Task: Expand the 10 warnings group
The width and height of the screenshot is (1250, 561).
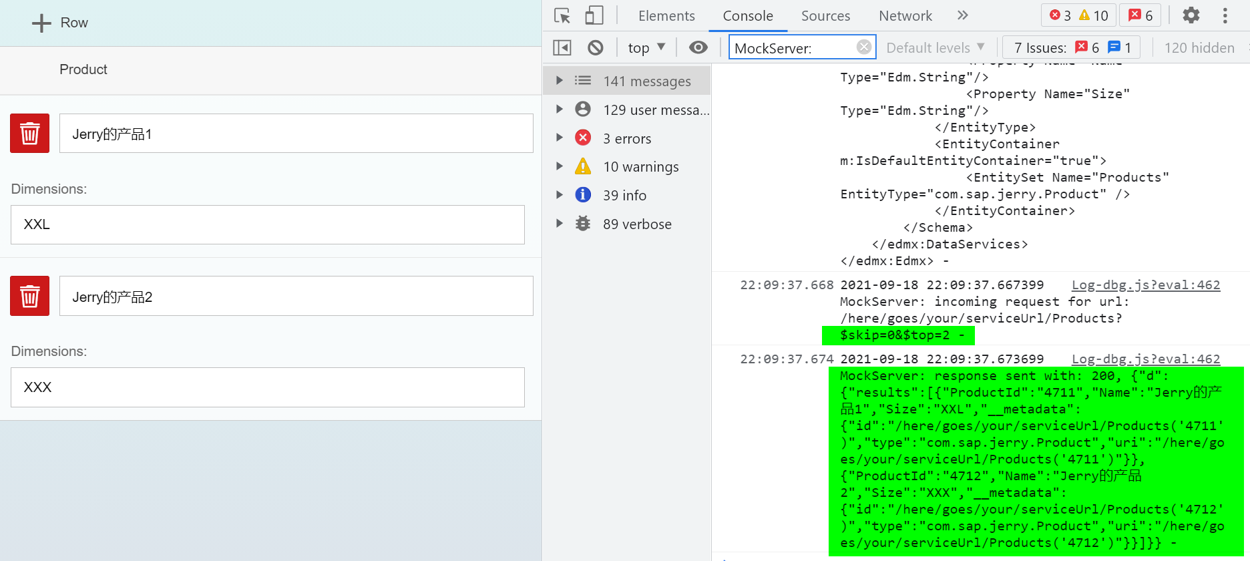Action: click(560, 166)
